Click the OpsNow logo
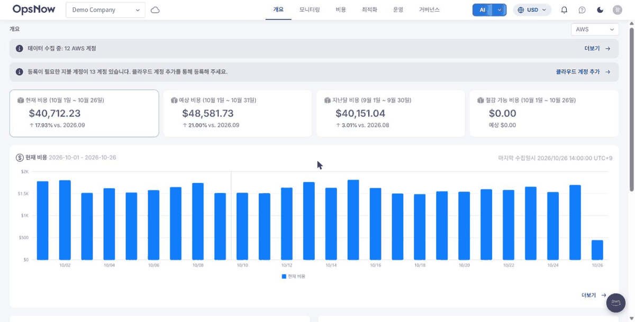635x322 pixels. pos(34,10)
